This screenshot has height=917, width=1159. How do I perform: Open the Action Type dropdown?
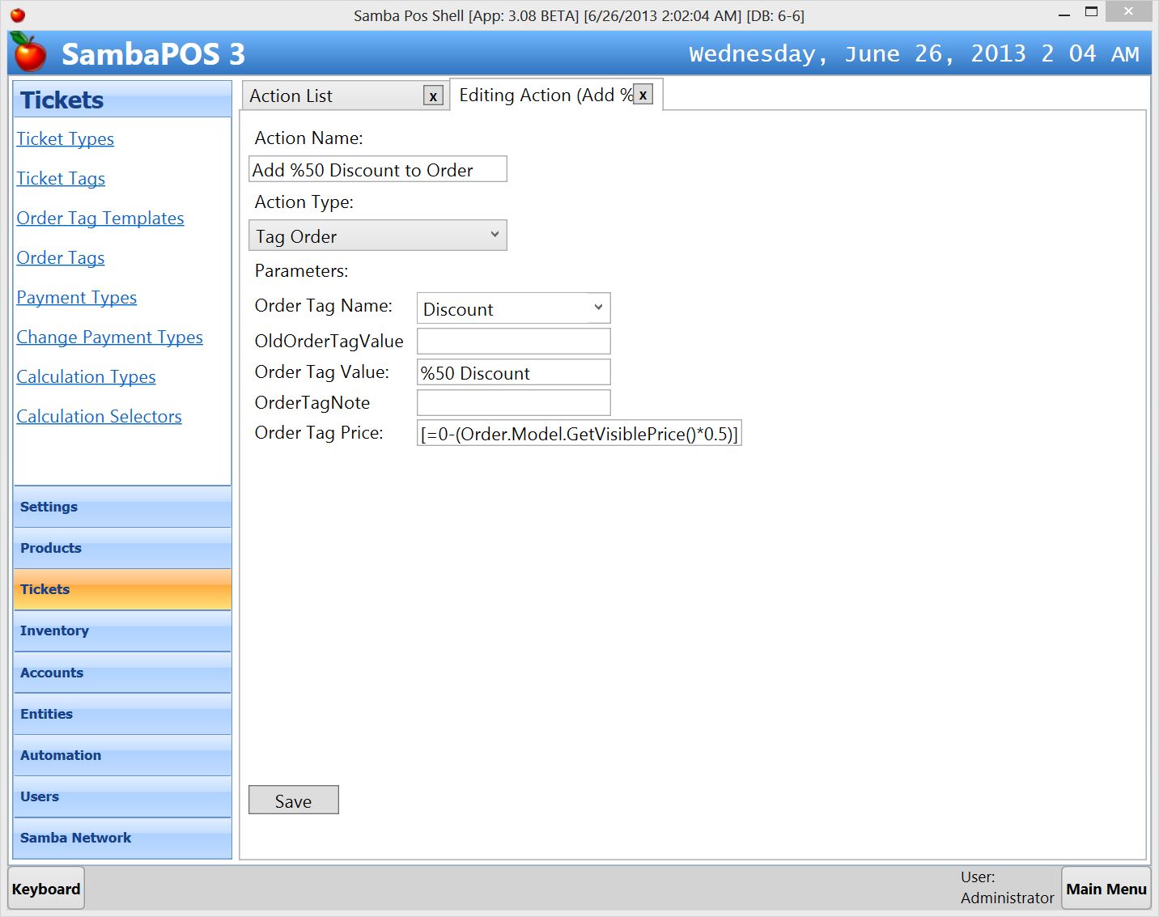[377, 236]
